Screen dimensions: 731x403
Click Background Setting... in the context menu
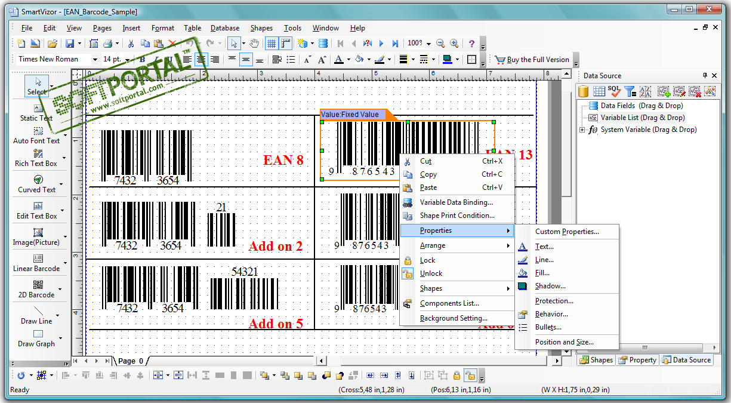[x=454, y=318]
